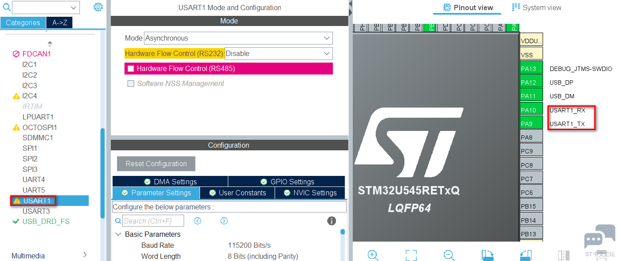619x261 pixels.
Task: Click the info icon in parameter settings
Action: point(332,221)
